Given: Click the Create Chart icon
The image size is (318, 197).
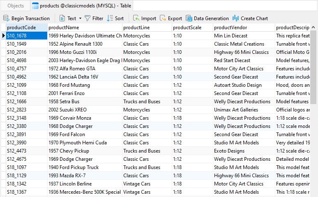Looking at the screenshot, I should (x=235, y=18).
